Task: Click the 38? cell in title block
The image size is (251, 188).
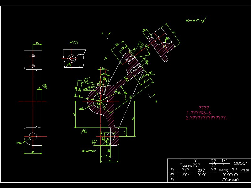Action: [201, 170]
